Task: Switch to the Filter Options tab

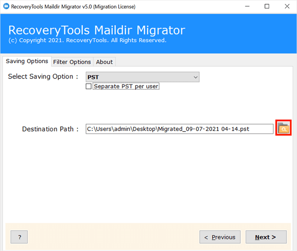Action: (x=72, y=62)
